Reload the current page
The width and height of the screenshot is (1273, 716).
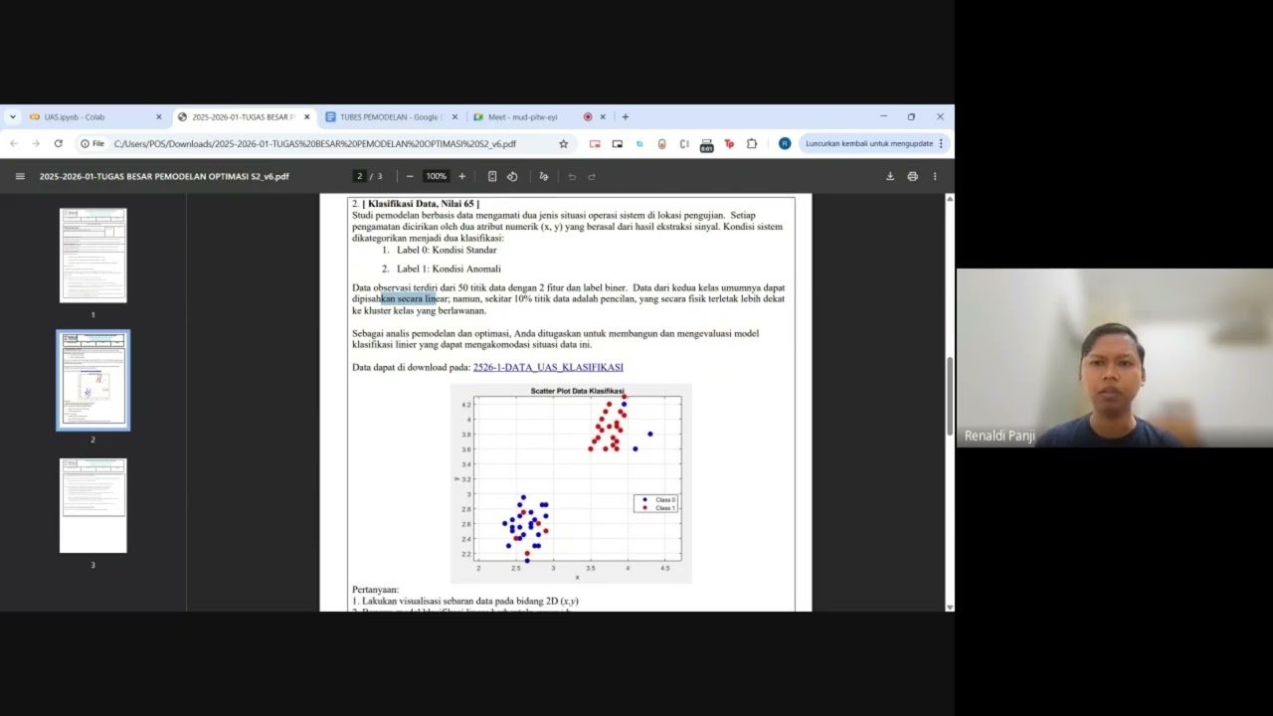(x=58, y=143)
